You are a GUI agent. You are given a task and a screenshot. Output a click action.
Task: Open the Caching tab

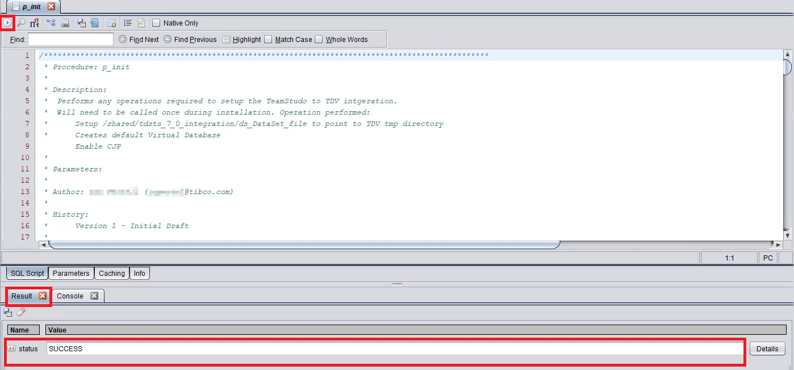(x=111, y=273)
